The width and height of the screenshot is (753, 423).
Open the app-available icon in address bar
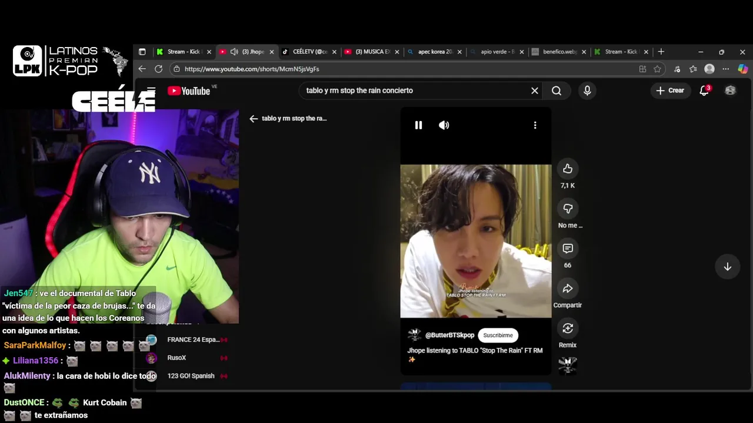[642, 69]
